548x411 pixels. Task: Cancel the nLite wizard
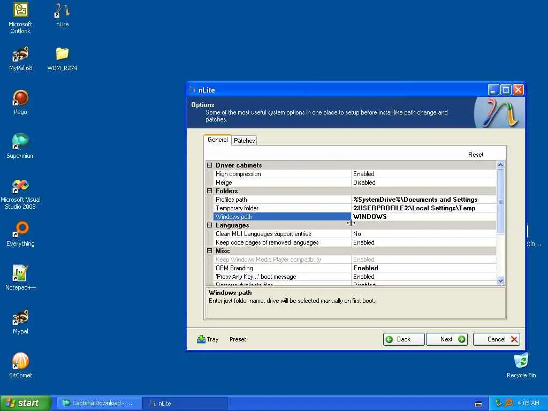coord(496,339)
